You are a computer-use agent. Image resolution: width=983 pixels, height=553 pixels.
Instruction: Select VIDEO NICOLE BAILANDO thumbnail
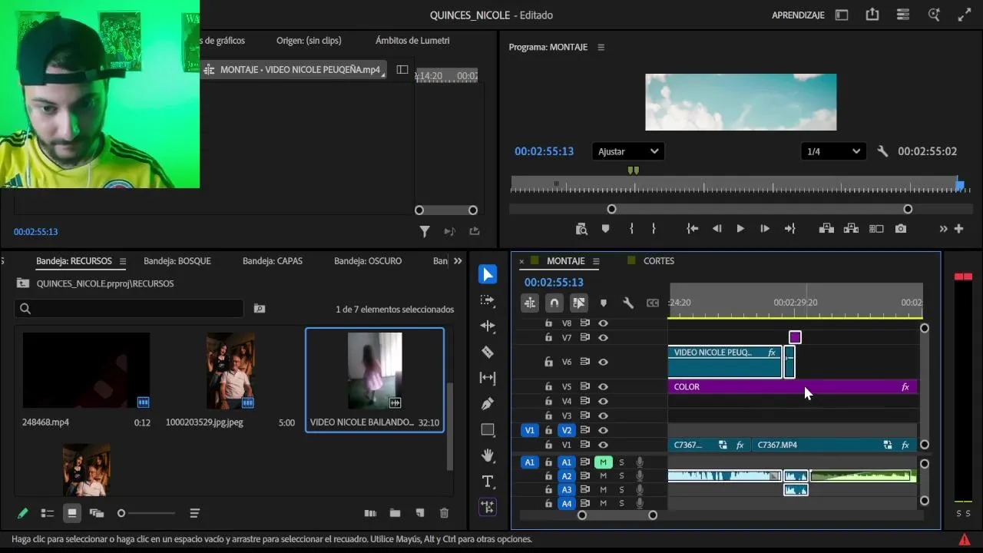point(375,371)
